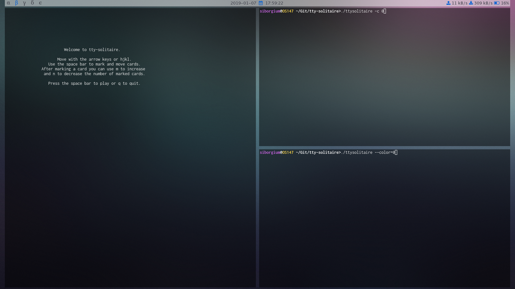Click the path in the top-right terminal prompt
The height and width of the screenshot is (289, 515).
[x=317, y=11]
